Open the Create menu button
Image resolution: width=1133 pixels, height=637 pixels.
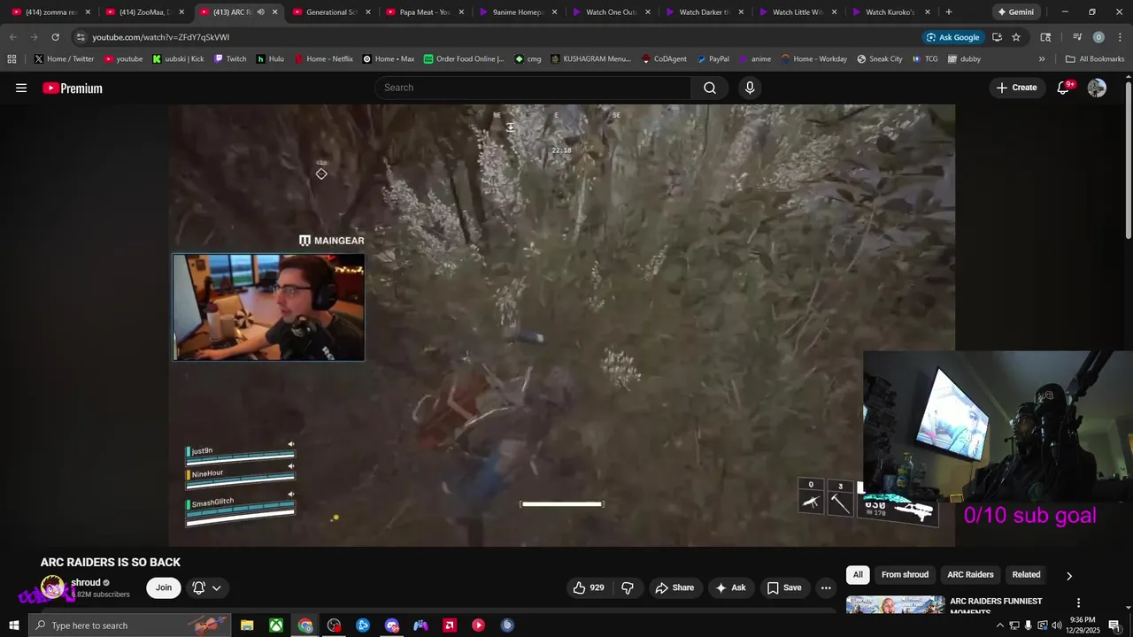1017,88
